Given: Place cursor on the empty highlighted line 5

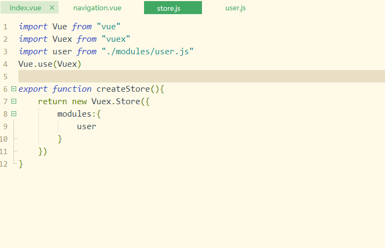Looking at the screenshot, I should 162,77.
